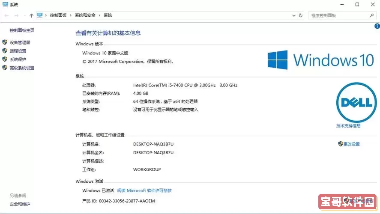This screenshot has width=380, height=214.
Task: Expand chevron after 控制面板 breadcrumb
Action: pos(71,15)
